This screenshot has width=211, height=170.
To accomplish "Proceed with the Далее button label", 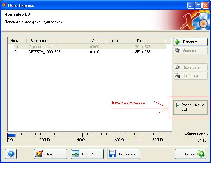I will click(x=190, y=154).
